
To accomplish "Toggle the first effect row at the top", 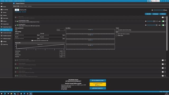I will (163, 17).
